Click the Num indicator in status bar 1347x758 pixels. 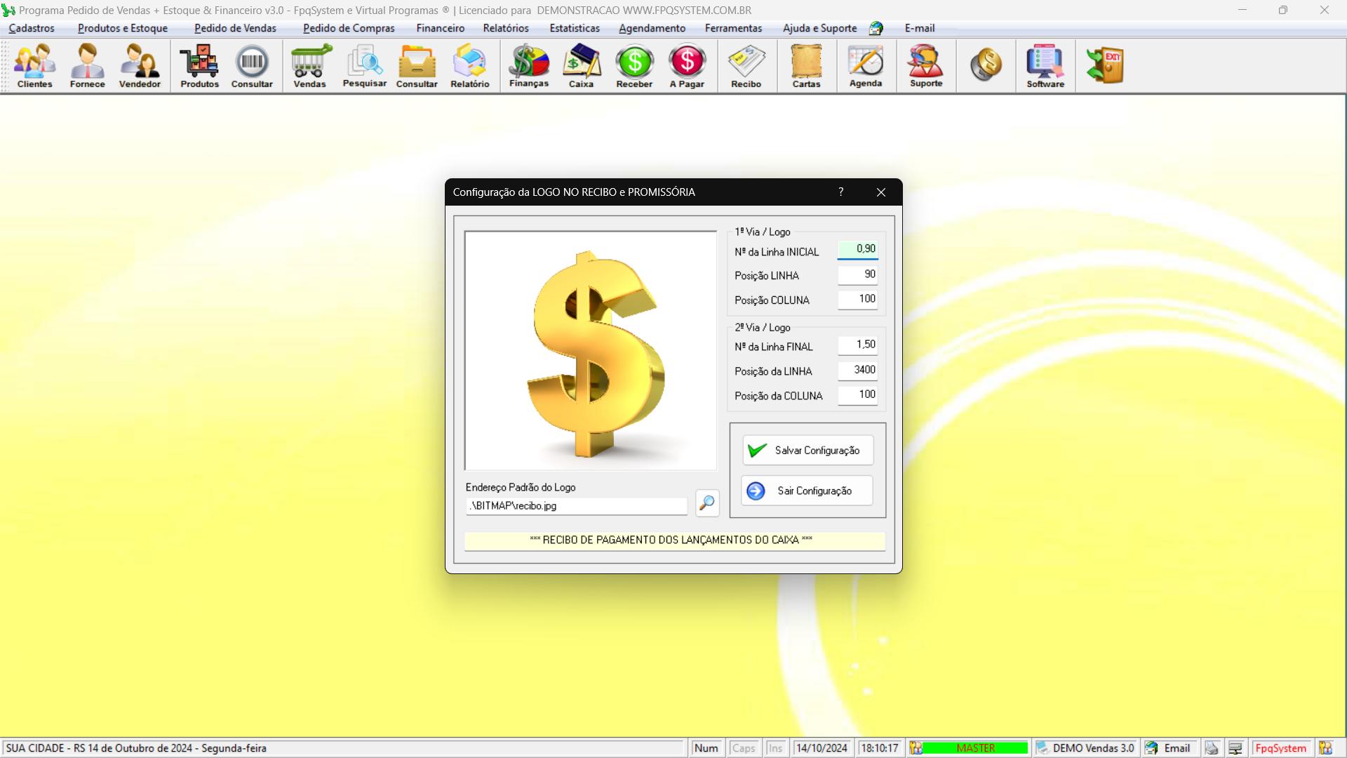(x=706, y=748)
